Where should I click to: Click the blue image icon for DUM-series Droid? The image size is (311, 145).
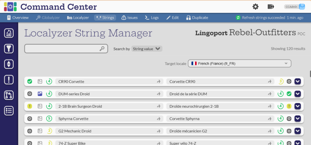pos(40,94)
